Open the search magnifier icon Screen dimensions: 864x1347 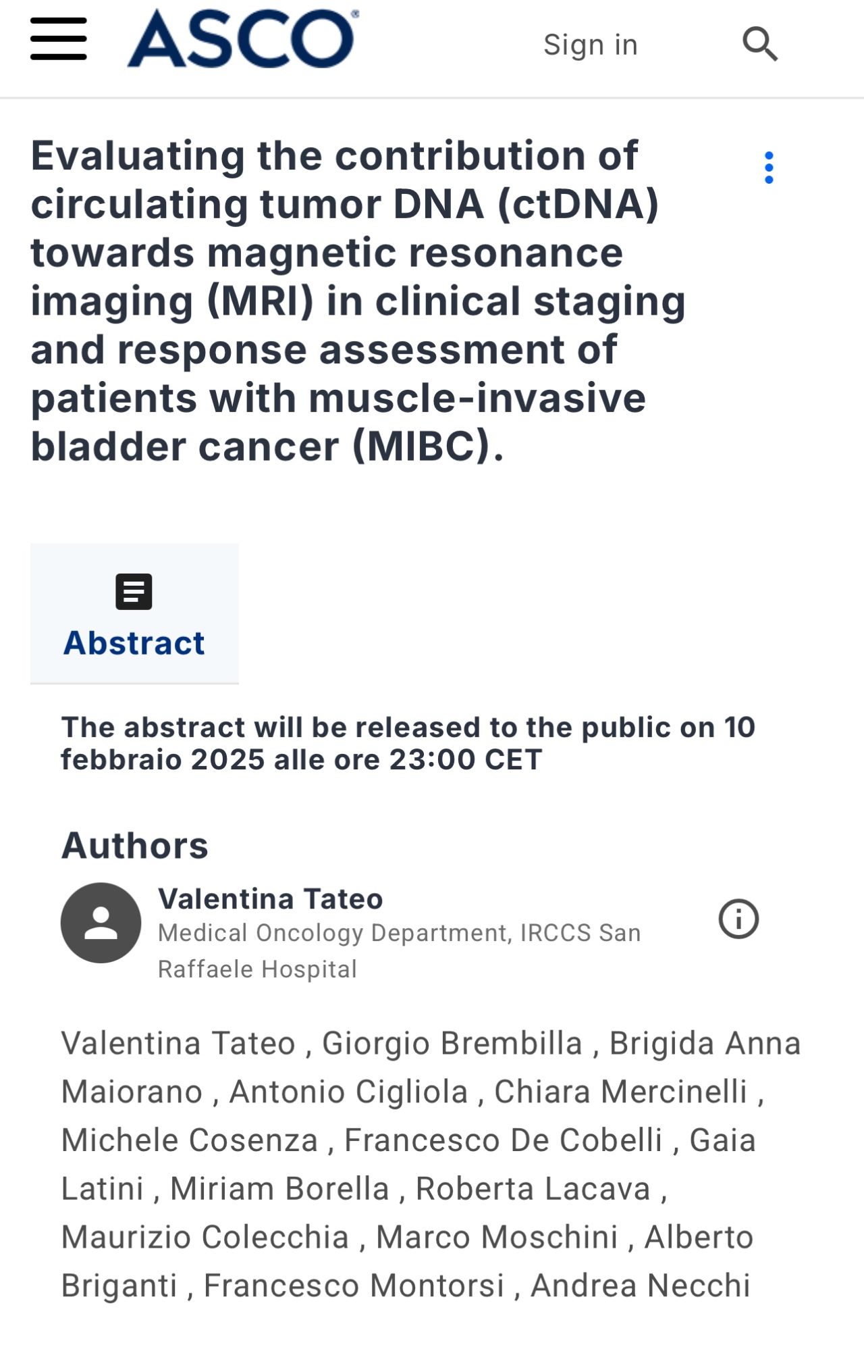pos(760,45)
